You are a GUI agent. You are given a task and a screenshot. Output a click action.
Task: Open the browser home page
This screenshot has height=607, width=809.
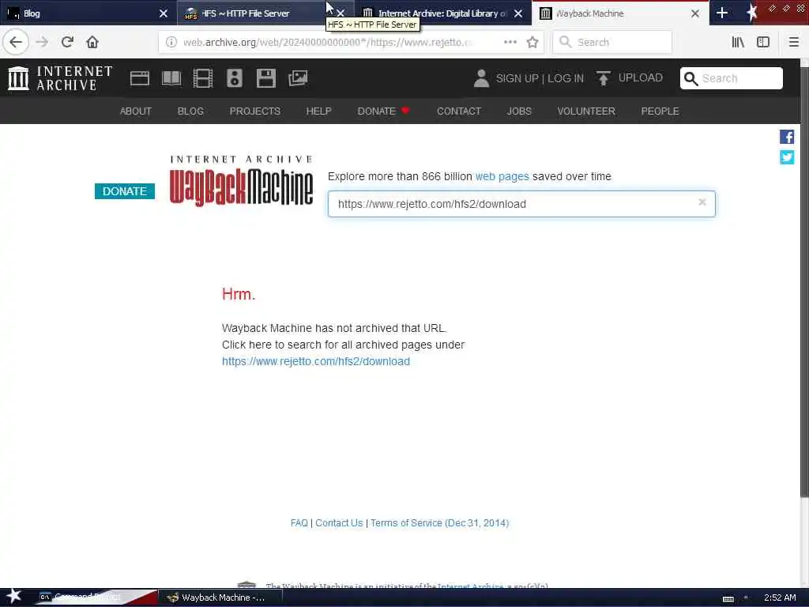[92, 42]
